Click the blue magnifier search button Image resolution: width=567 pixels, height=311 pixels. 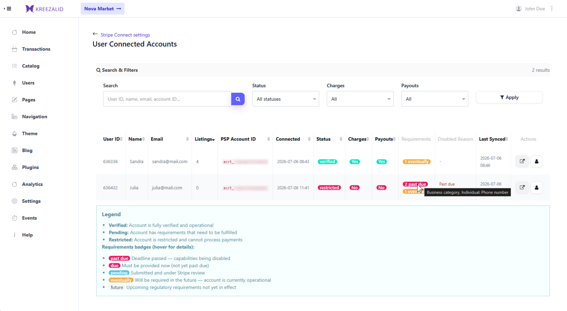[238, 99]
